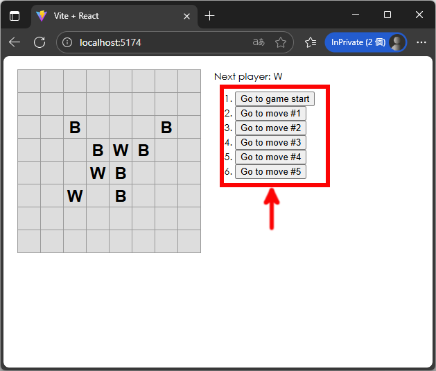Click the read aloud icon in address bar

(258, 42)
